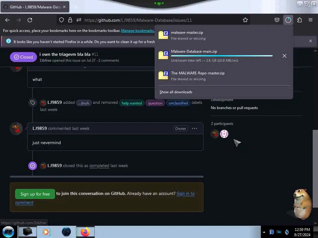Toggle the downloads panel toolbar button
Image resolution: width=318 pixels, height=238 pixels.
click(x=288, y=20)
